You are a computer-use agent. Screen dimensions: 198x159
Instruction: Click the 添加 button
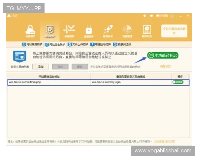tap(41, 67)
